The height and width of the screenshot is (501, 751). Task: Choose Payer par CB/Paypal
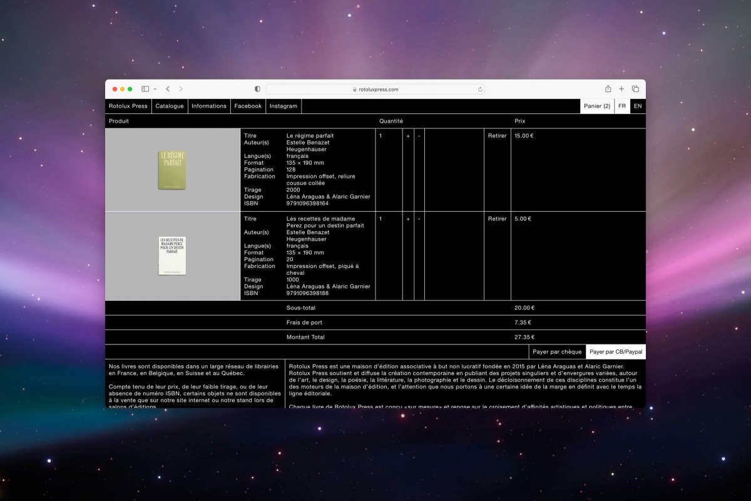click(616, 352)
